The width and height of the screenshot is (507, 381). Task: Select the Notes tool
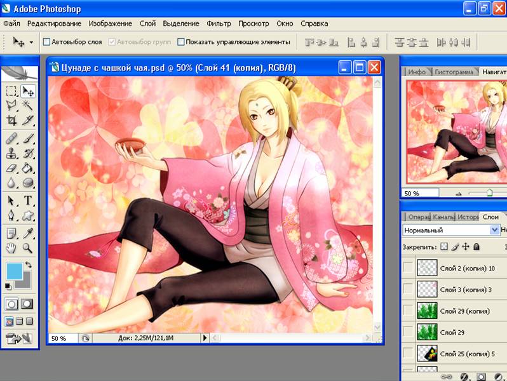click(x=11, y=233)
